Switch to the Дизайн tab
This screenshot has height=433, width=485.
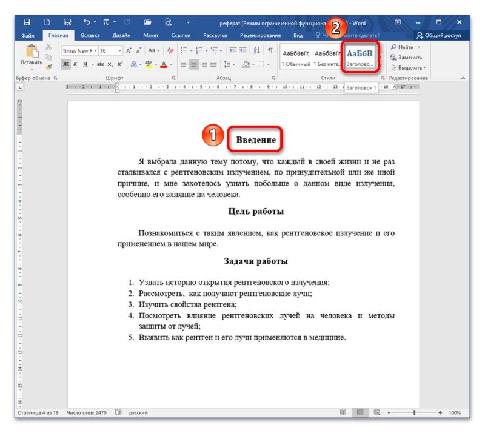(121, 35)
